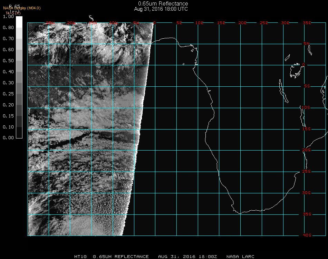Click the colorbar value '0.50'
Image resolution: width=328 pixels, height=259 pixels.
8,61
